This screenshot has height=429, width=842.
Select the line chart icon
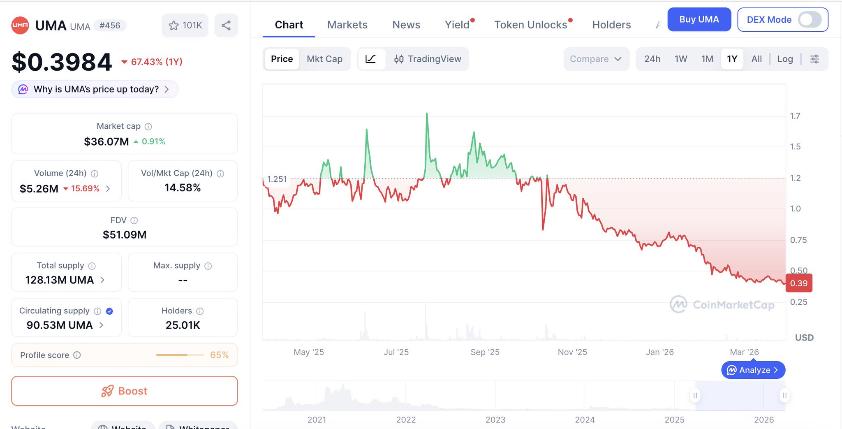[x=371, y=59]
